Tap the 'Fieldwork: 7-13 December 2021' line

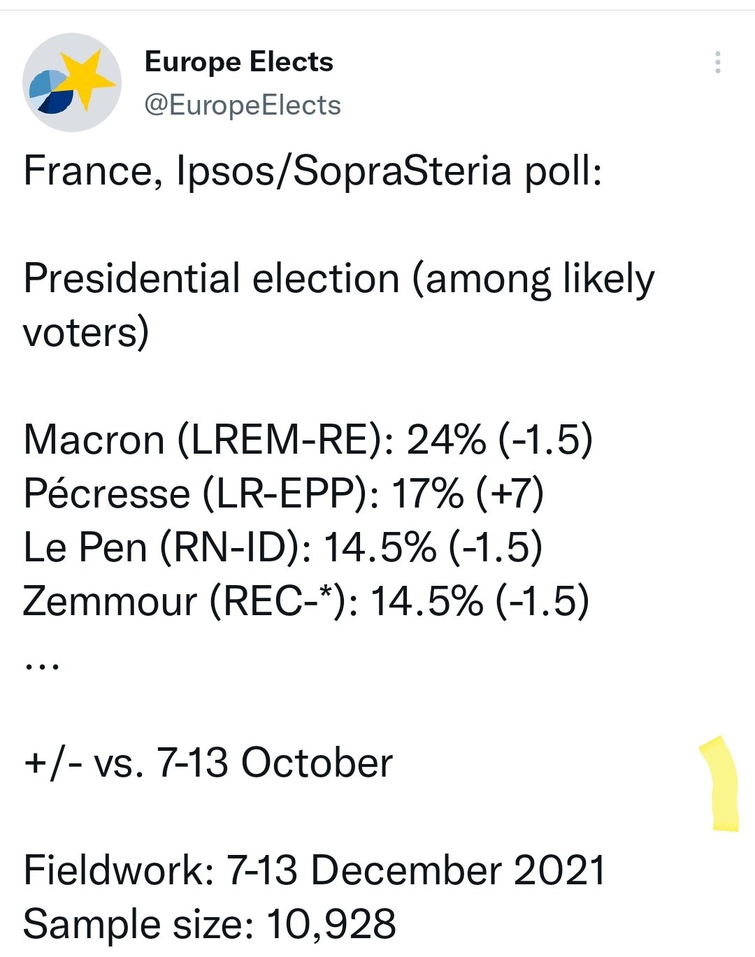pyautogui.click(x=314, y=870)
